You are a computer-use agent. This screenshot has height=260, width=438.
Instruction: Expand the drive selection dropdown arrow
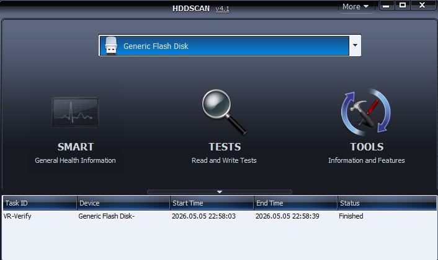point(355,45)
